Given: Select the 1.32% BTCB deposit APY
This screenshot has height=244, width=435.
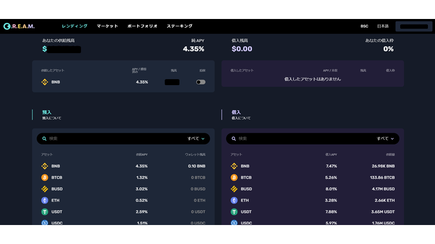Looking at the screenshot, I should 142,177.
